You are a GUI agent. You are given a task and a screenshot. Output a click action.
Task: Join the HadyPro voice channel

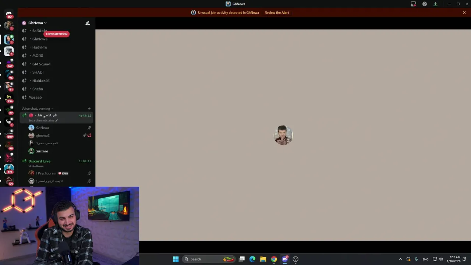tap(57, 47)
